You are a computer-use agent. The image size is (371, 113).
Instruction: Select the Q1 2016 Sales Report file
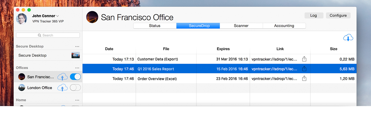point(156,69)
